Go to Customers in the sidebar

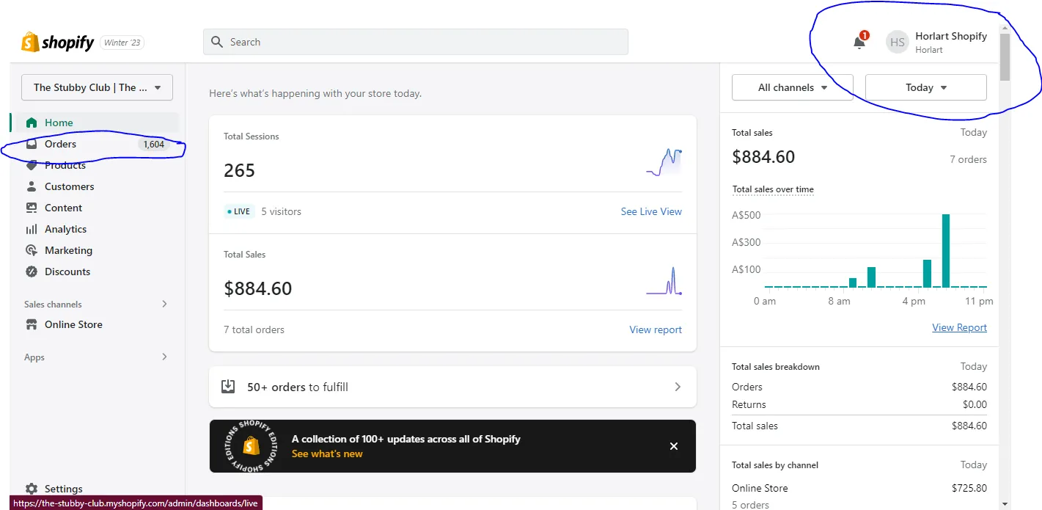69,186
